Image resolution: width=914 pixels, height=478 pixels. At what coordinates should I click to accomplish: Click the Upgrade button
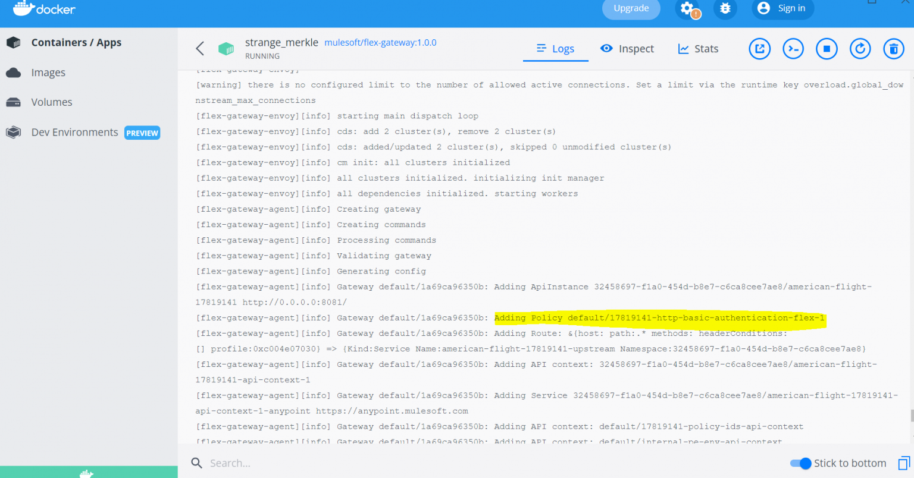pos(631,8)
